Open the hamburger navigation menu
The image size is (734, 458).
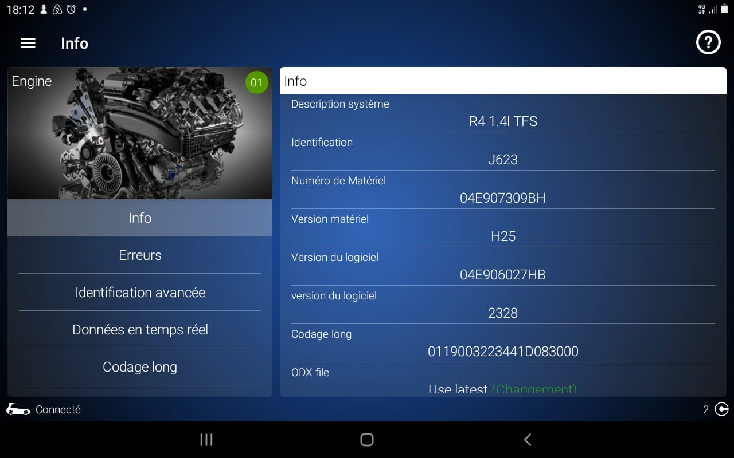click(28, 44)
